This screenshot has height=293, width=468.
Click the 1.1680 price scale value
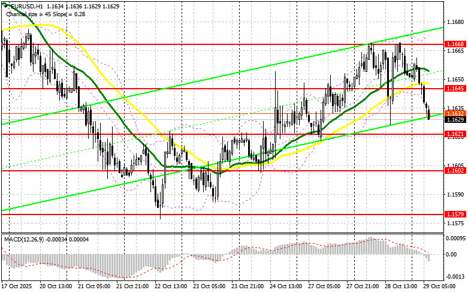tap(455, 22)
